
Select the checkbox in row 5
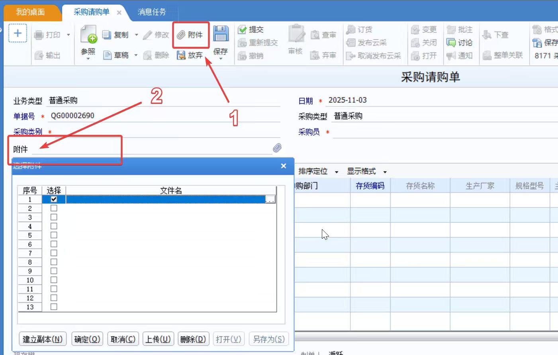[54, 235]
